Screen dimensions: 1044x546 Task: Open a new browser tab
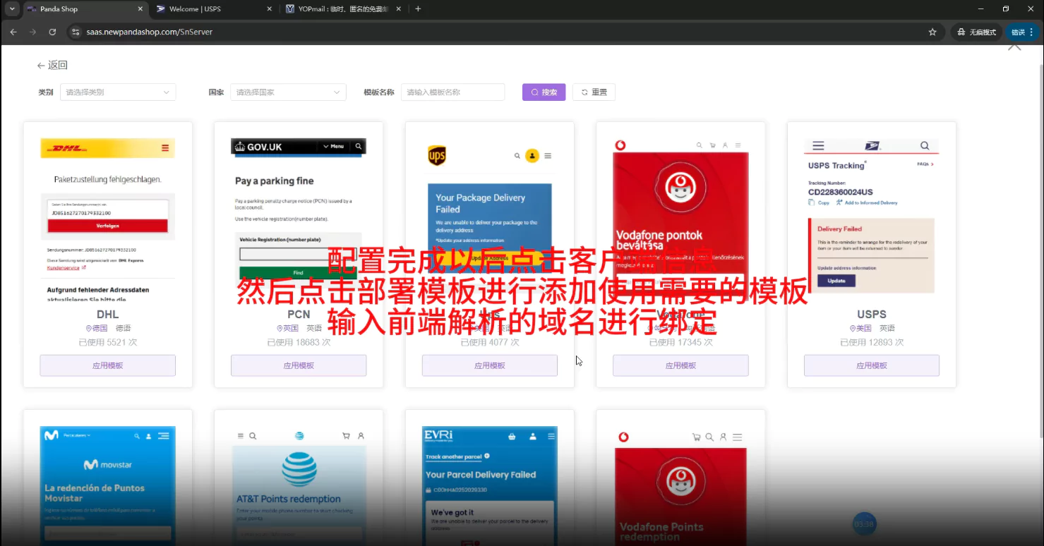[x=418, y=9]
